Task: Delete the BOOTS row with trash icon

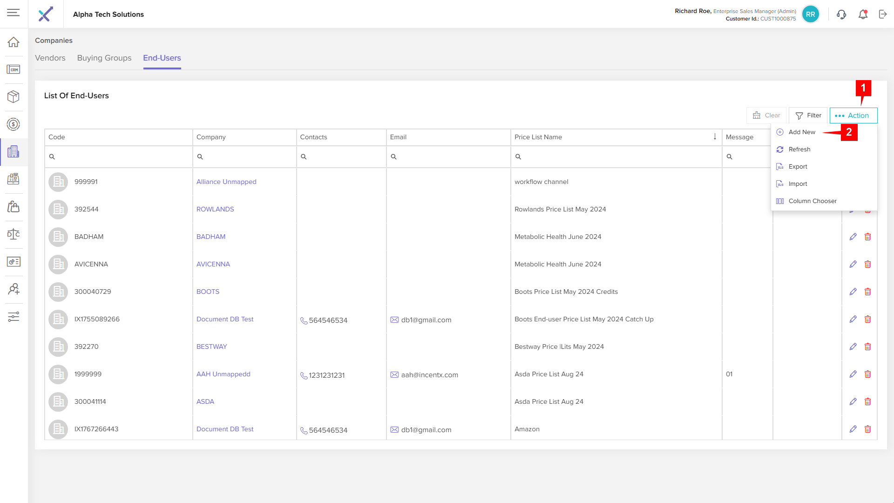Action: coord(867,292)
